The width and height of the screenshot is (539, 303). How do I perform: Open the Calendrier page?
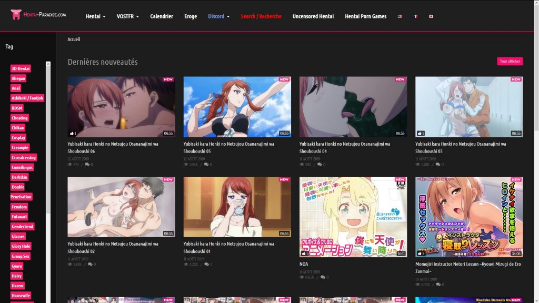tap(162, 16)
